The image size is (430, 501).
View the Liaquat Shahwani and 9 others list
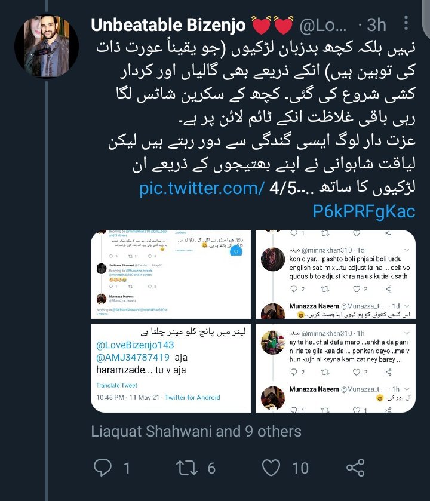tap(196, 431)
